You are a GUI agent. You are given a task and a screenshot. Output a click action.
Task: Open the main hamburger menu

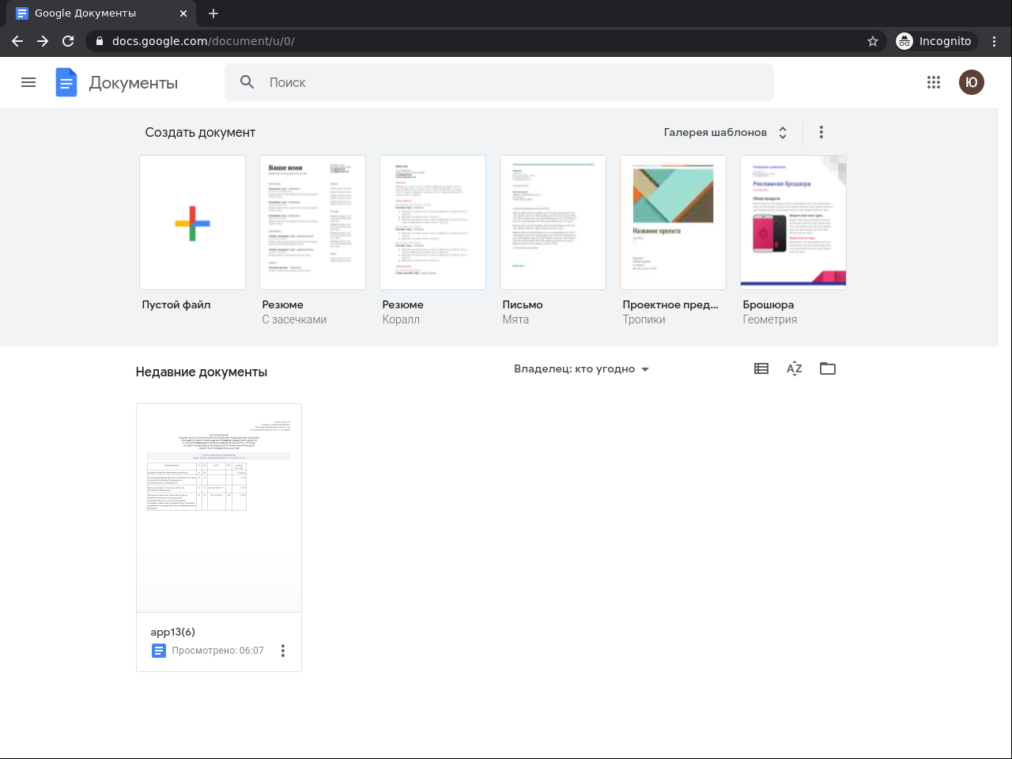click(28, 82)
